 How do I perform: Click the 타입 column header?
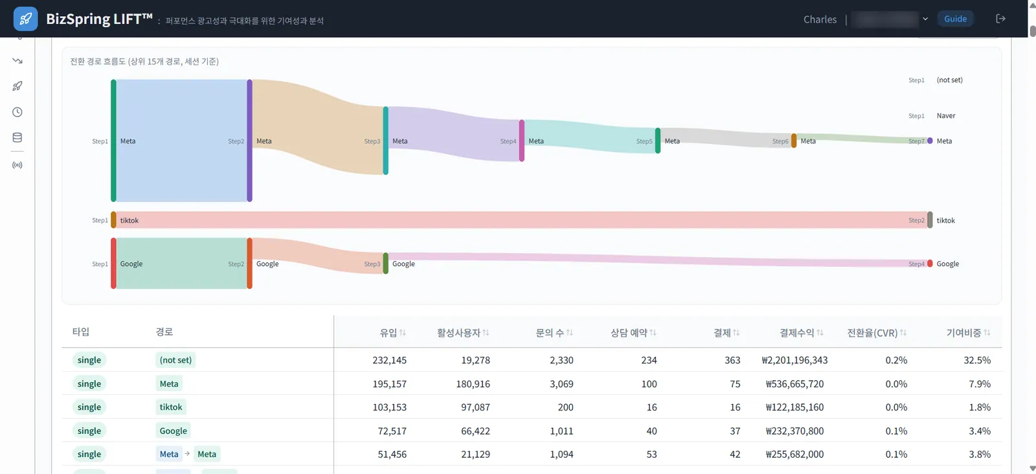point(81,332)
